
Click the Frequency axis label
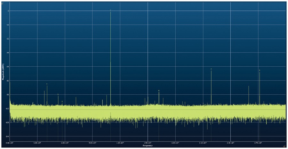point(148,145)
